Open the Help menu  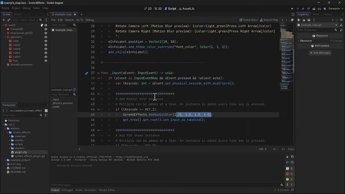pos(45,8)
